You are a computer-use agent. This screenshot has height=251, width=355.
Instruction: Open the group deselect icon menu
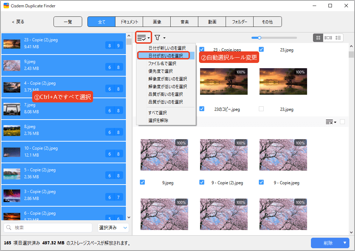point(331,122)
